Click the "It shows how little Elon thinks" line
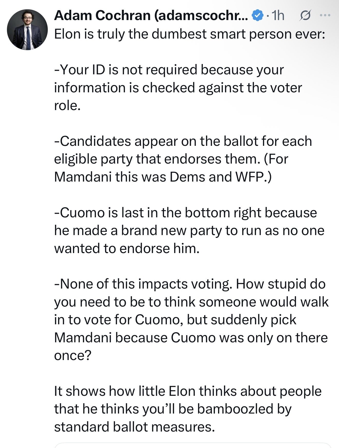339x448 pixels. click(188, 391)
